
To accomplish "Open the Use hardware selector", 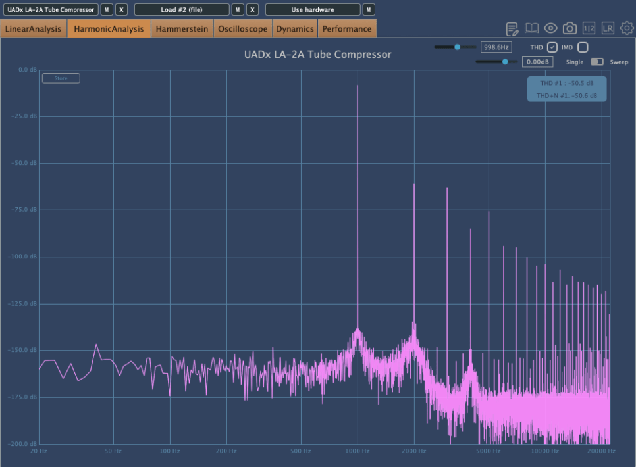I will 313,10.
